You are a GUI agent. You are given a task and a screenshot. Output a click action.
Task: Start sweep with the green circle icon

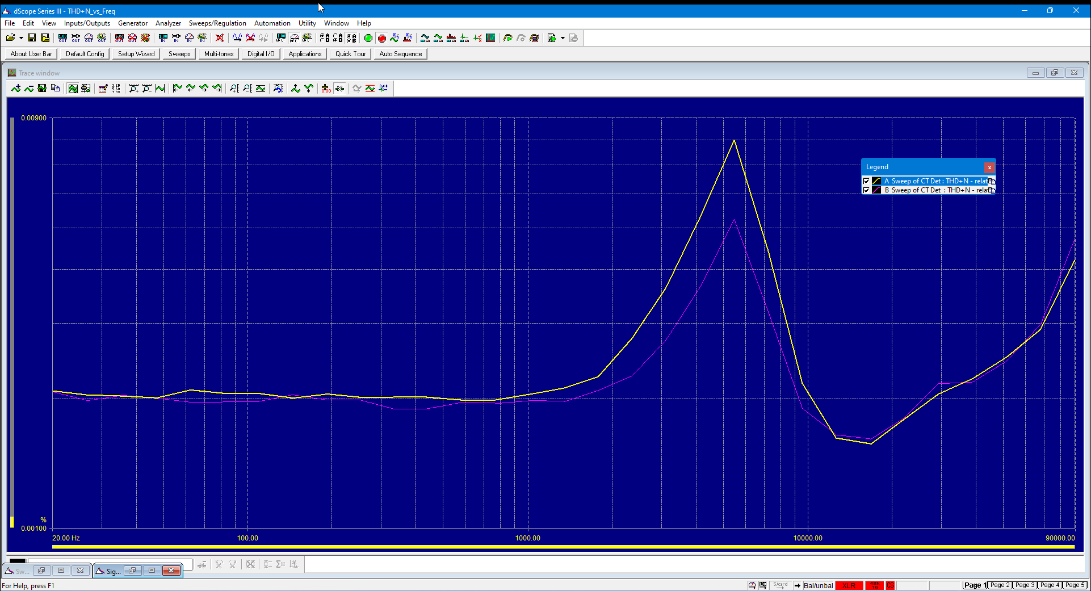(368, 38)
